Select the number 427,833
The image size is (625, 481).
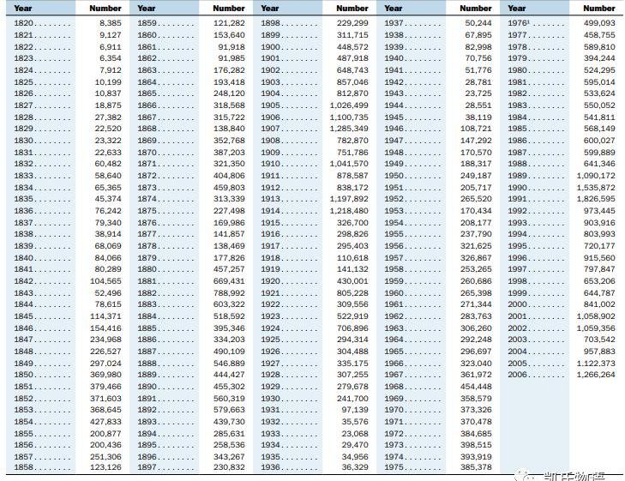click(x=105, y=422)
